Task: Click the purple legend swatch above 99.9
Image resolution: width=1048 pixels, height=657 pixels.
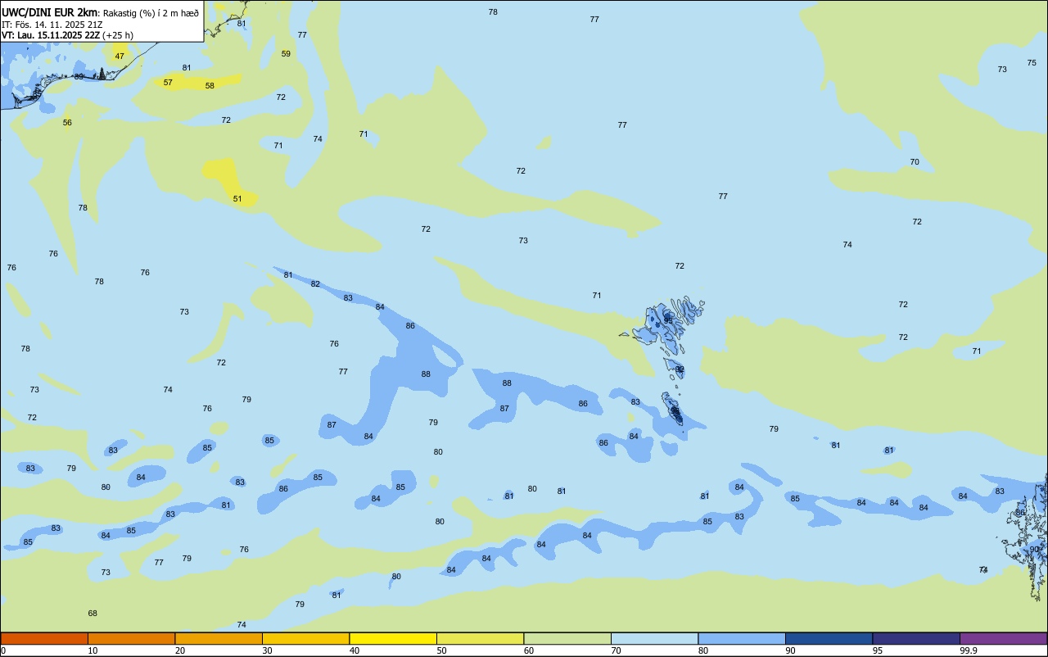Action: (1004, 638)
